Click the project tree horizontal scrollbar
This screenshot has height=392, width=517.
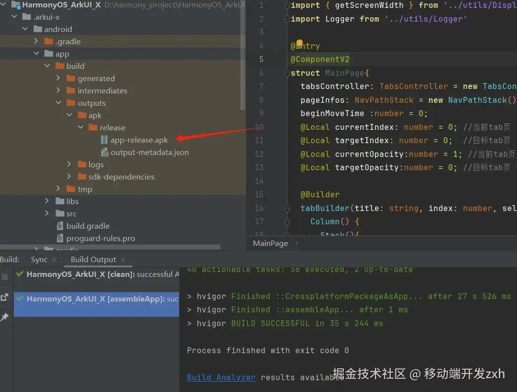click(x=110, y=247)
